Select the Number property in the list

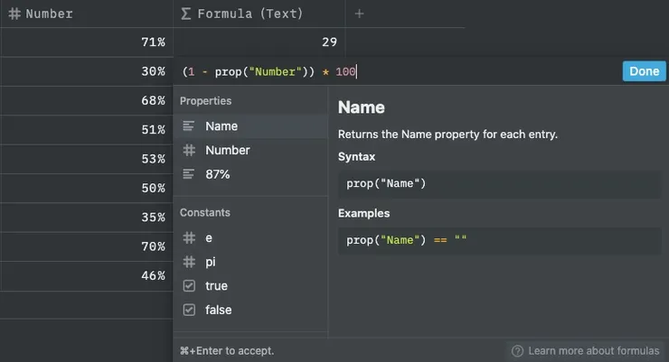point(228,151)
